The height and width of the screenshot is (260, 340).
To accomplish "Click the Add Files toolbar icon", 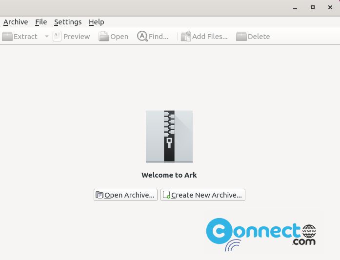I will pyautogui.click(x=186, y=36).
